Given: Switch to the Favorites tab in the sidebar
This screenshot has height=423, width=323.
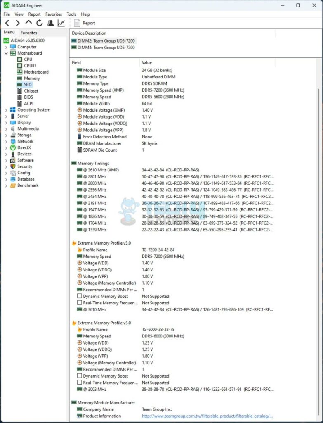Looking at the screenshot, I should point(29,33).
